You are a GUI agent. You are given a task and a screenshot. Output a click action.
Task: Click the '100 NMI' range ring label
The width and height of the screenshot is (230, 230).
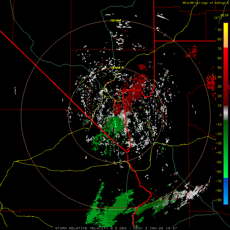click(116, 20)
